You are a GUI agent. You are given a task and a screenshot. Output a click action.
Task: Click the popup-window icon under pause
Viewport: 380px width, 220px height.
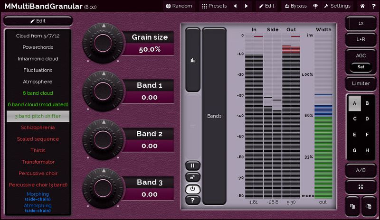[x=193, y=177]
